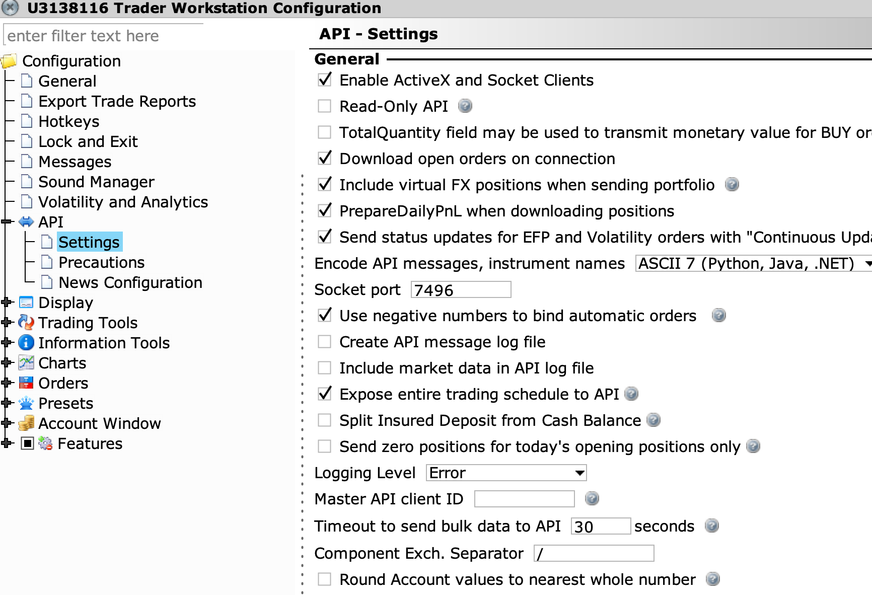Screen dimensions: 872x600
Task: Open the Hotkeys configuration page
Action: coord(69,121)
